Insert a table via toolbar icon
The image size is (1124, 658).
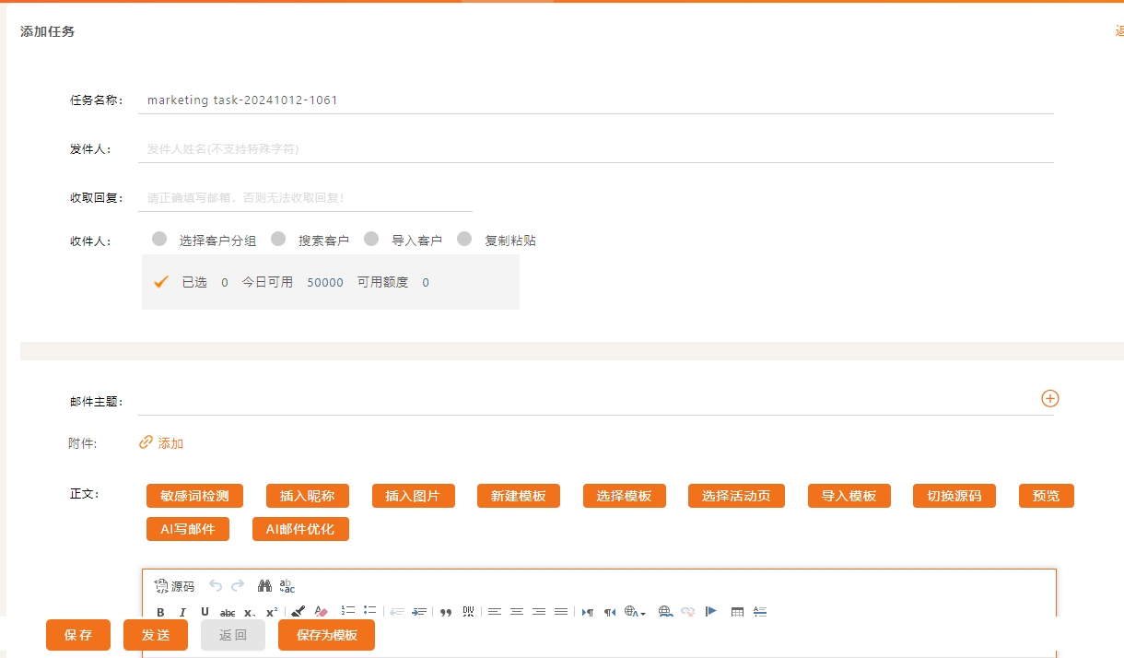737,612
